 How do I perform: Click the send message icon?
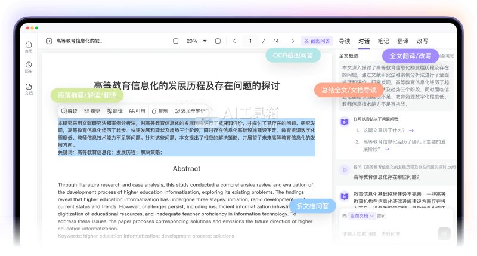[443, 233]
